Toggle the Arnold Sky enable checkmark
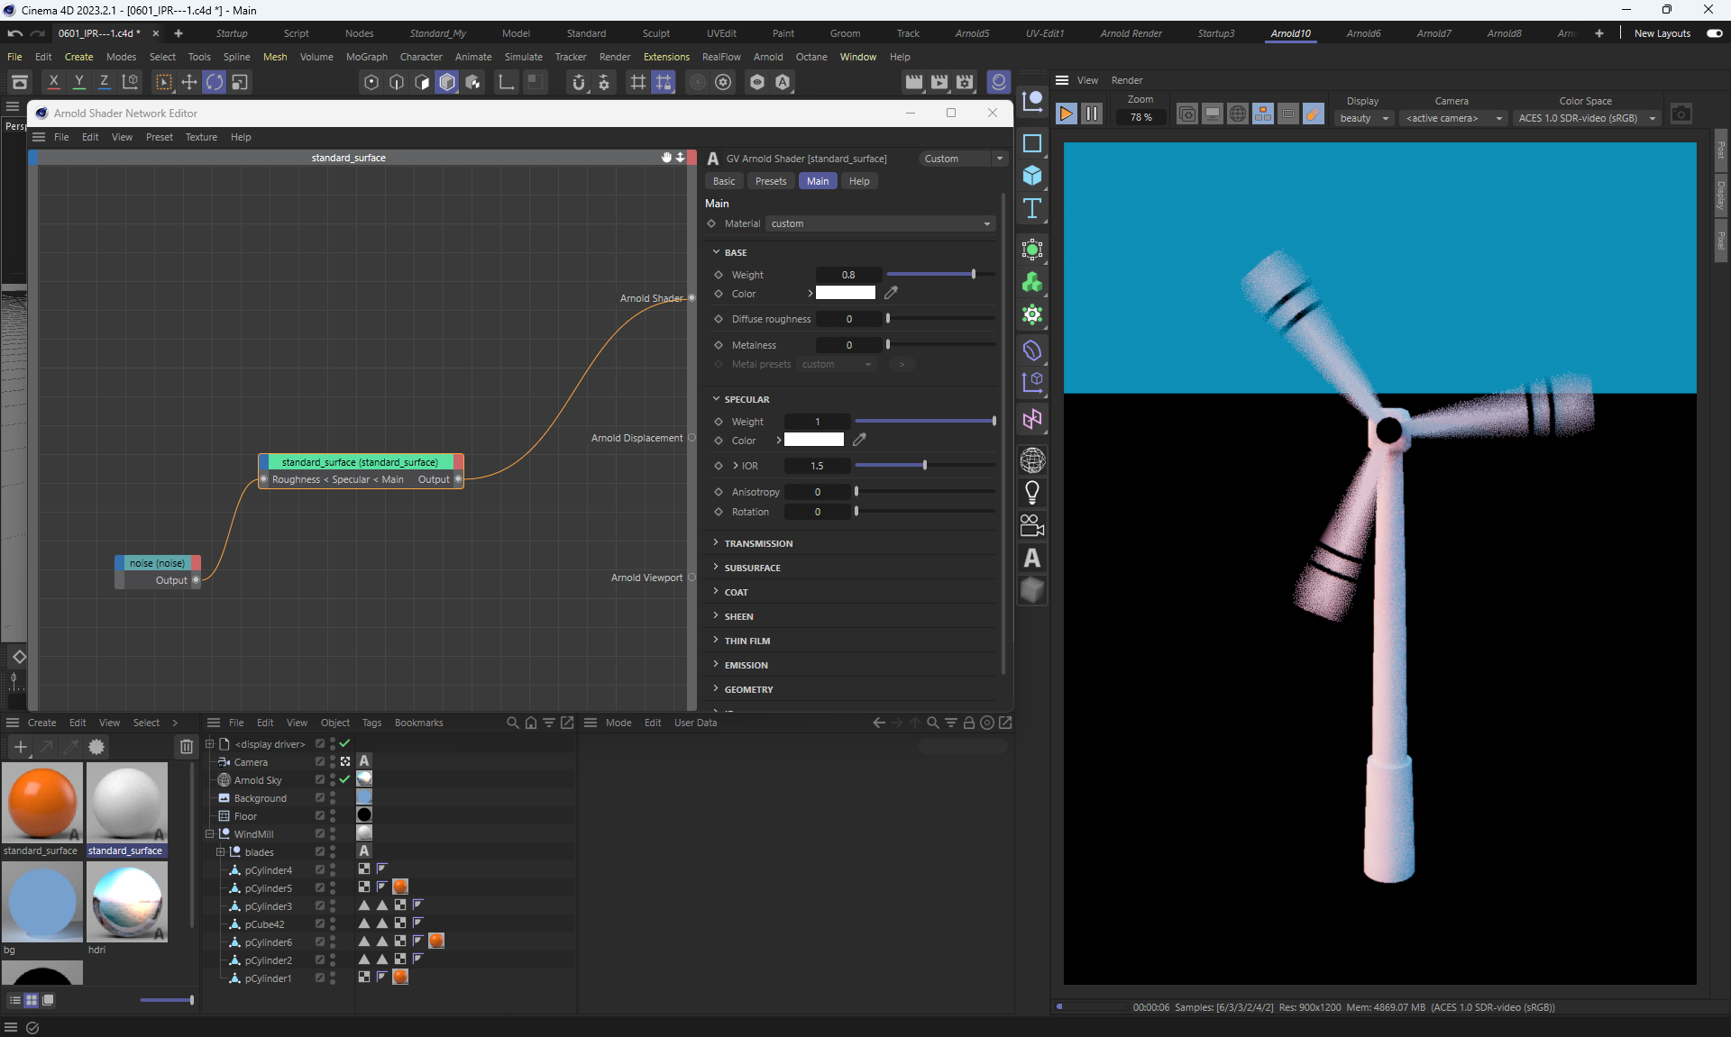1731x1037 pixels. (x=344, y=779)
